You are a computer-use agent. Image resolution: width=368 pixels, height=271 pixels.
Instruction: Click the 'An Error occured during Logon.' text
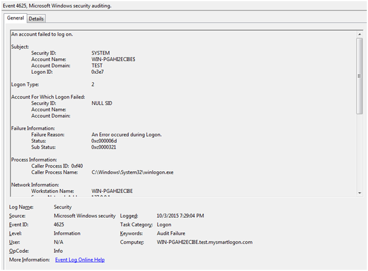[126, 135]
